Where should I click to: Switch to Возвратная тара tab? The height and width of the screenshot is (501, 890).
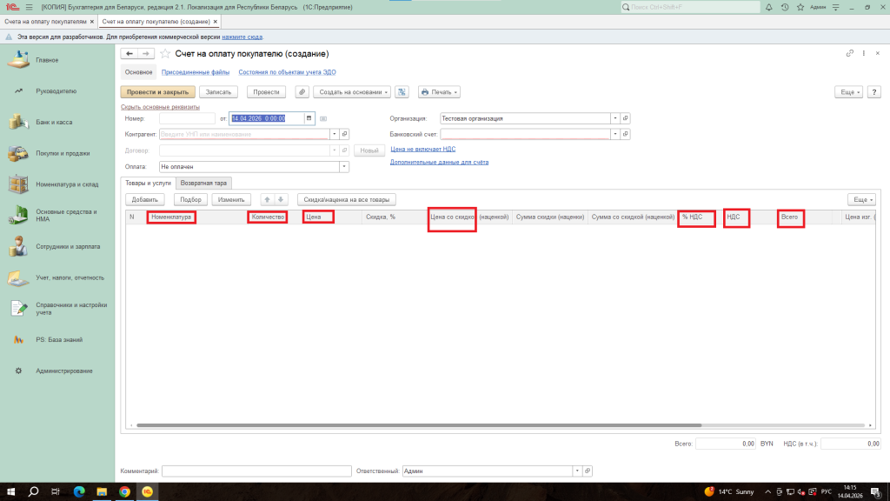(204, 184)
